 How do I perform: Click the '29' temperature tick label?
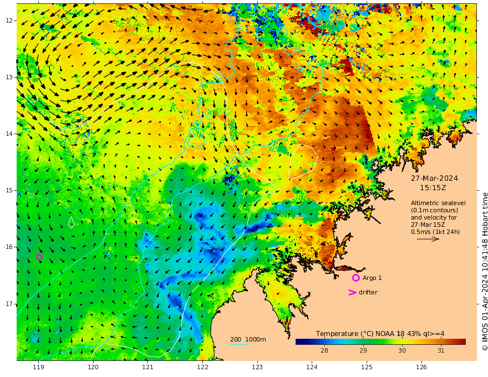pyautogui.click(x=363, y=350)
